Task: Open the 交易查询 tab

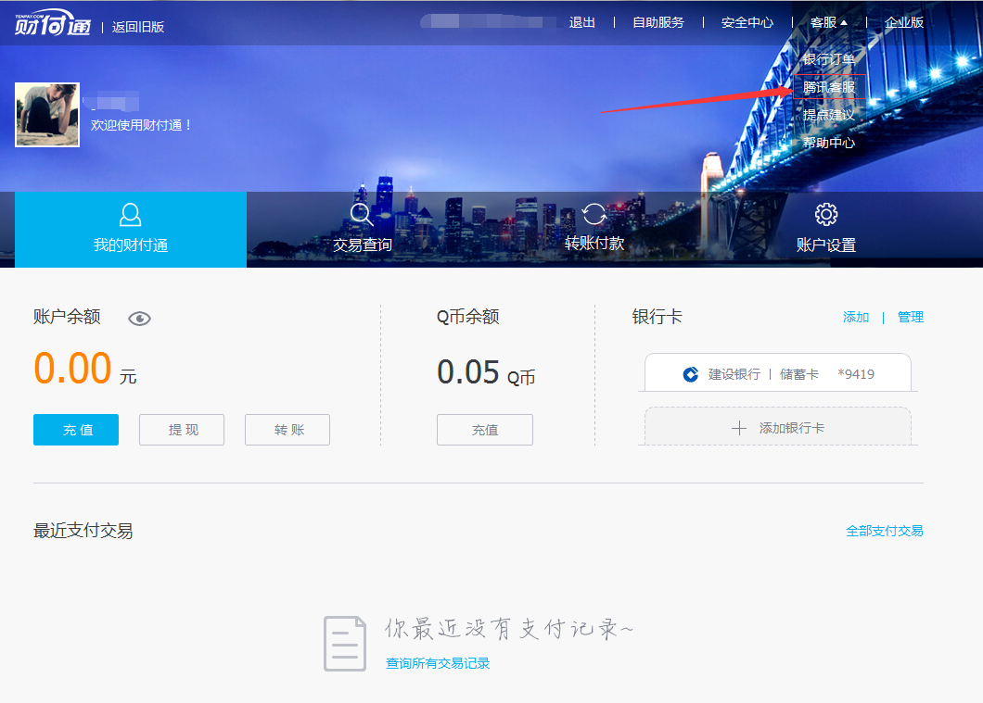Action: (362, 229)
